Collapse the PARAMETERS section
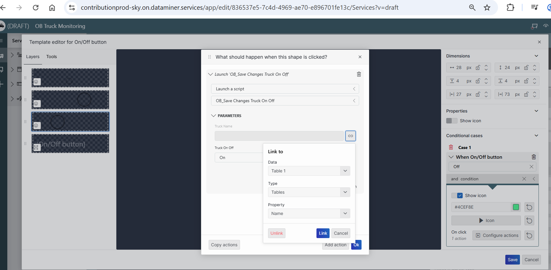 [214, 116]
